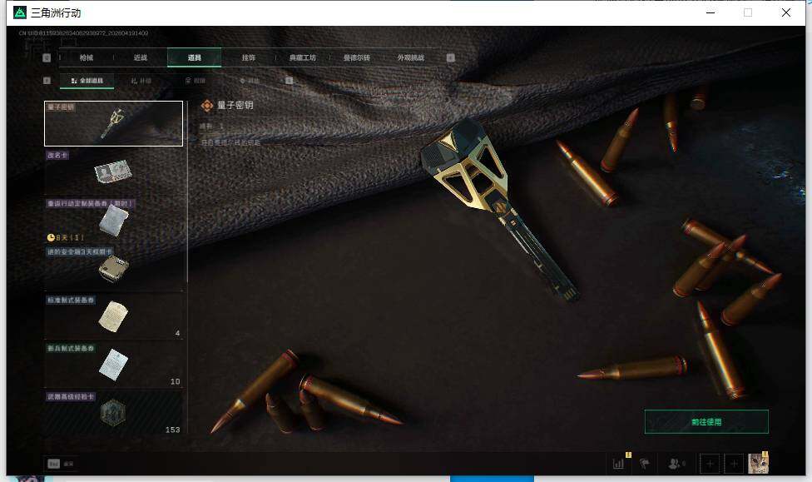Select the 道具 tab
The image size is (812, 482).
pos(194,57)
